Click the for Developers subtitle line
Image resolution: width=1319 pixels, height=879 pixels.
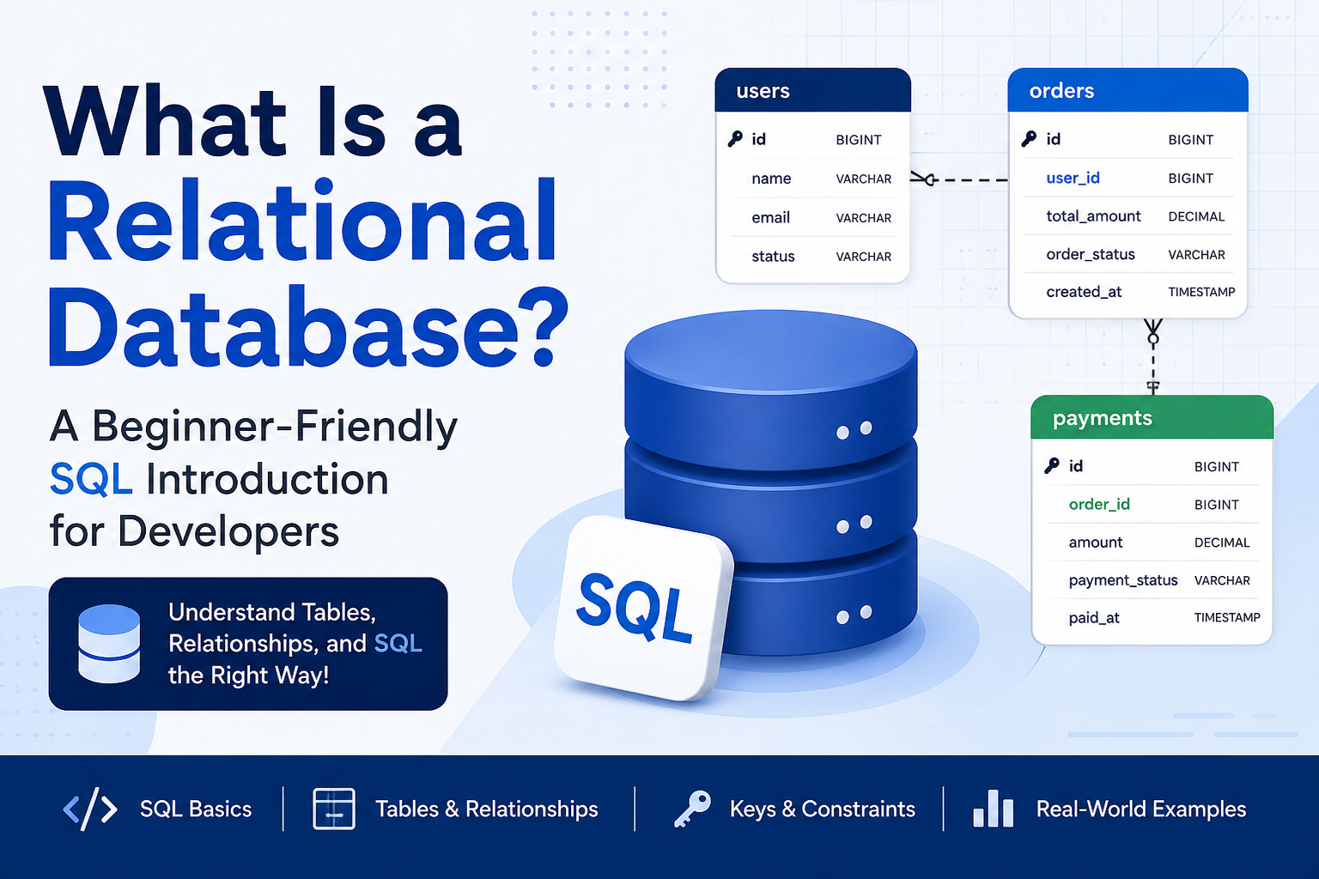194,530
